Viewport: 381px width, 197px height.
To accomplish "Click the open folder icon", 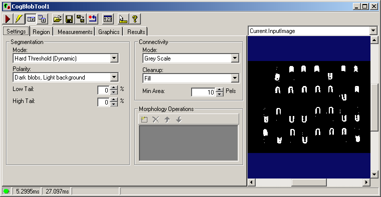I will click(x=58, y=19).
